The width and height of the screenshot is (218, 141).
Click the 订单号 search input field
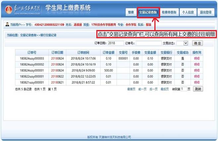[148, 43]
